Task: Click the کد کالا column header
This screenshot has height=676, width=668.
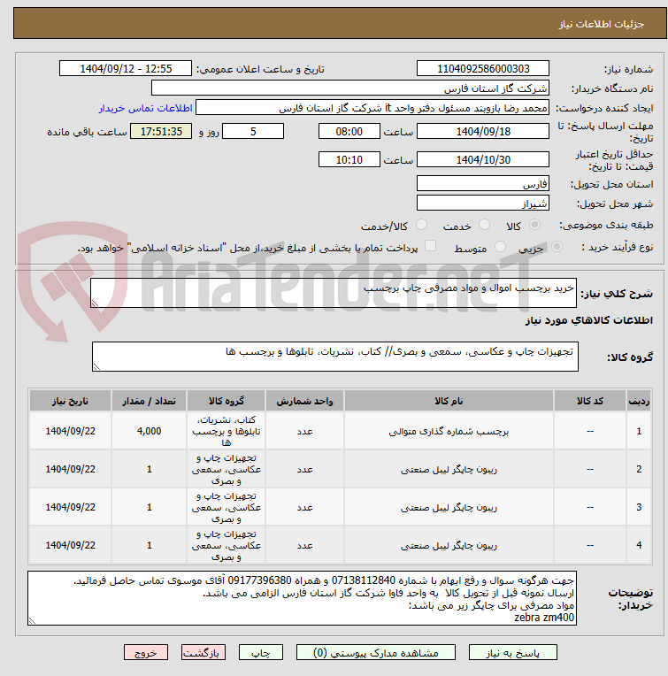Action: (x=589, y=401)
